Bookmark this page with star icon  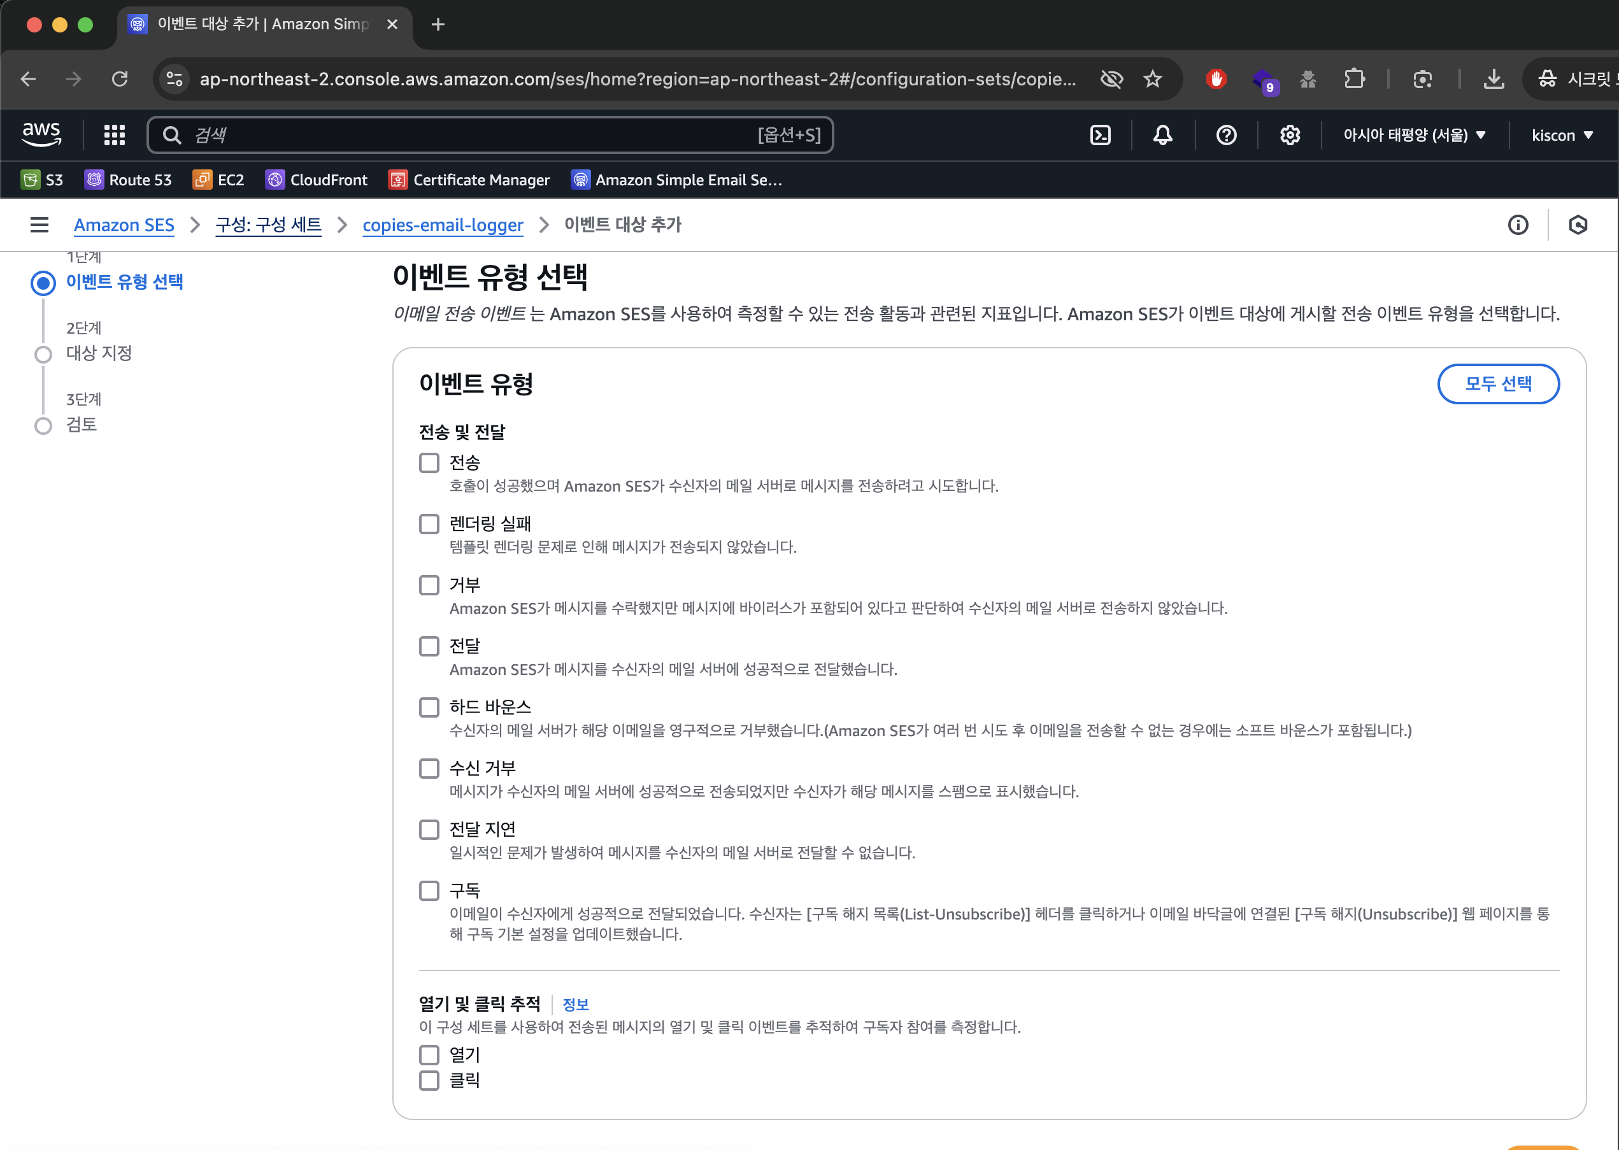point(1152,80)
